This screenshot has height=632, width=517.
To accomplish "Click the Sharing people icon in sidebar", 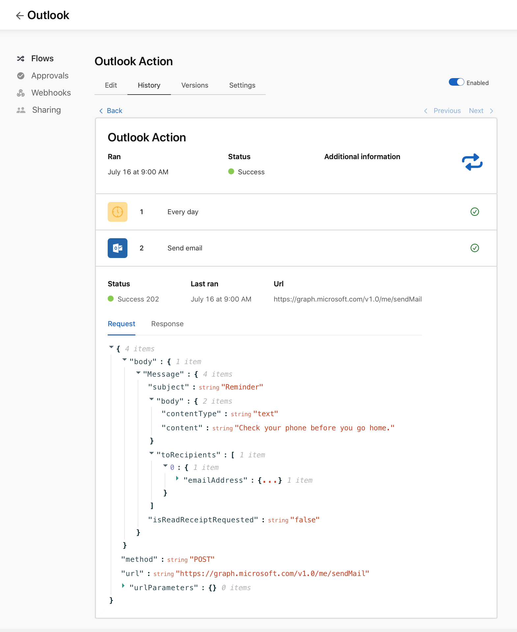I will [21, 110].
